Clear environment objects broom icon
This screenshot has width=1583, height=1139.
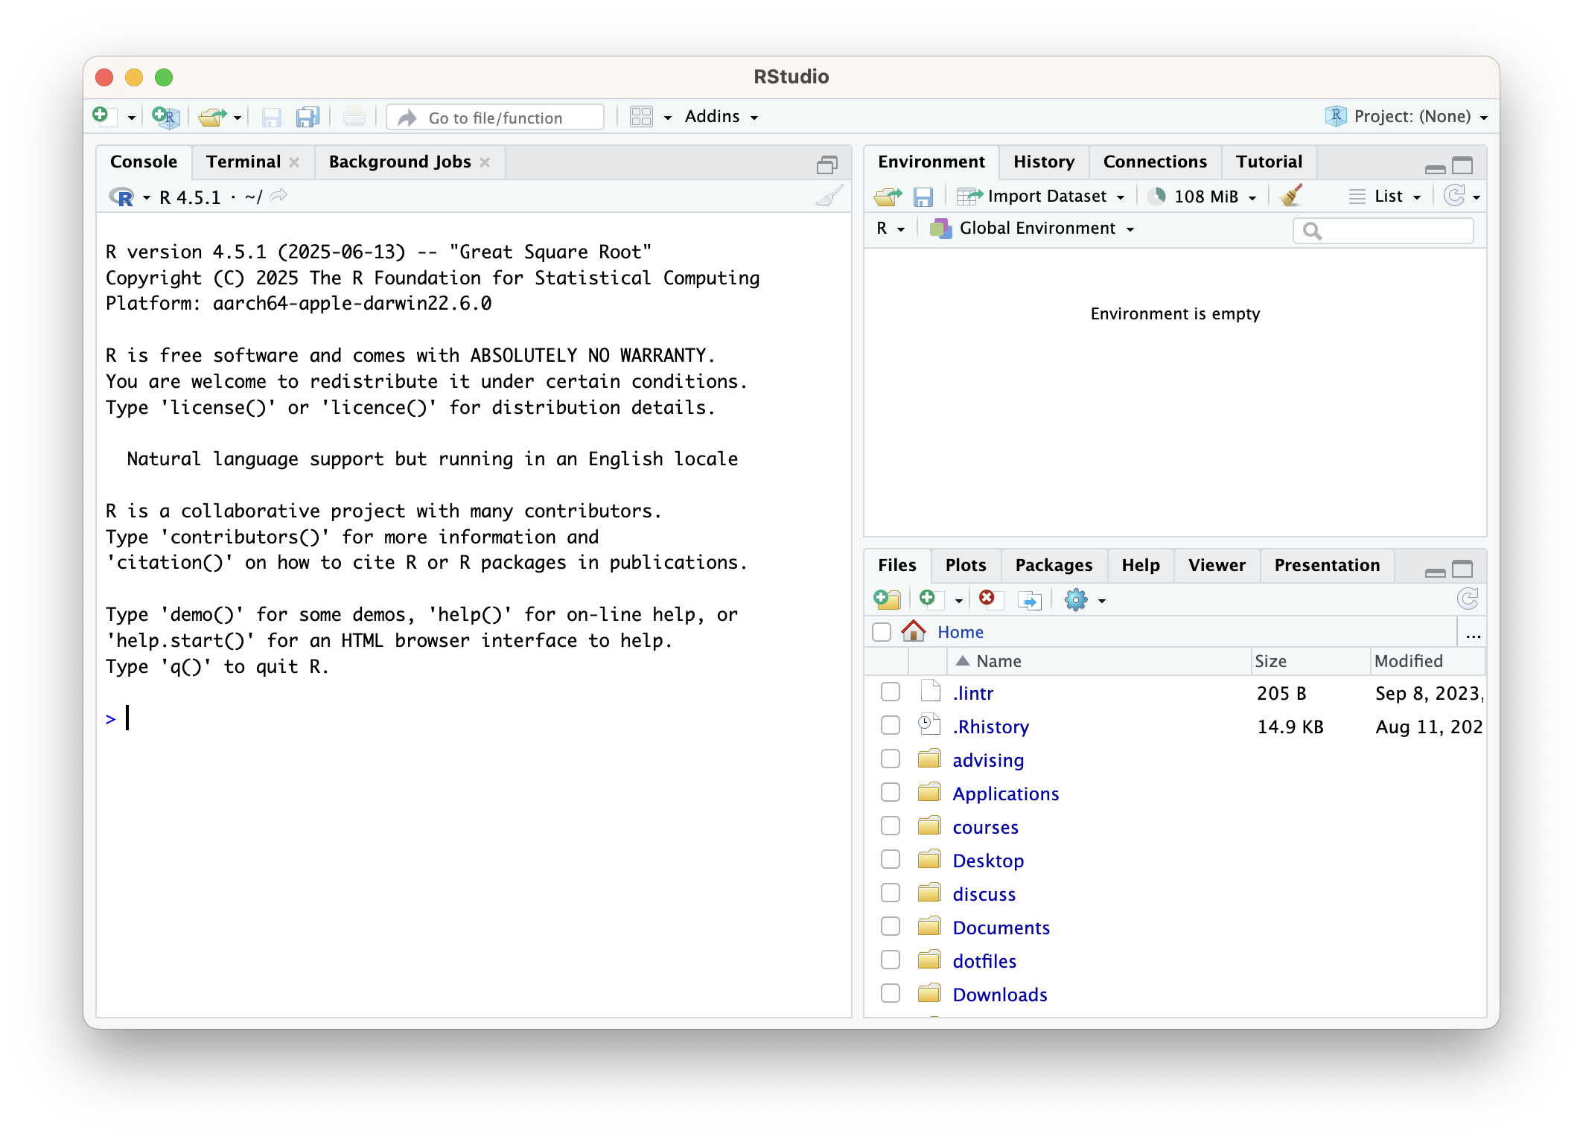point(1291,196)
